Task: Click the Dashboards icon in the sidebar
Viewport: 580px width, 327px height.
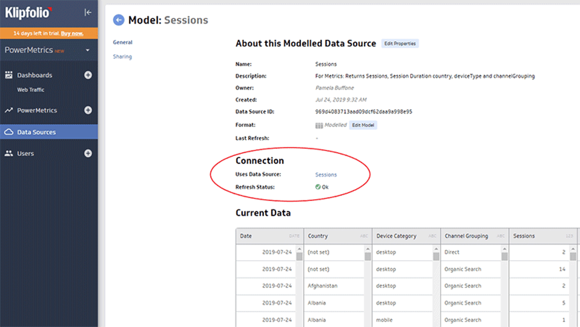Action: 9,75
